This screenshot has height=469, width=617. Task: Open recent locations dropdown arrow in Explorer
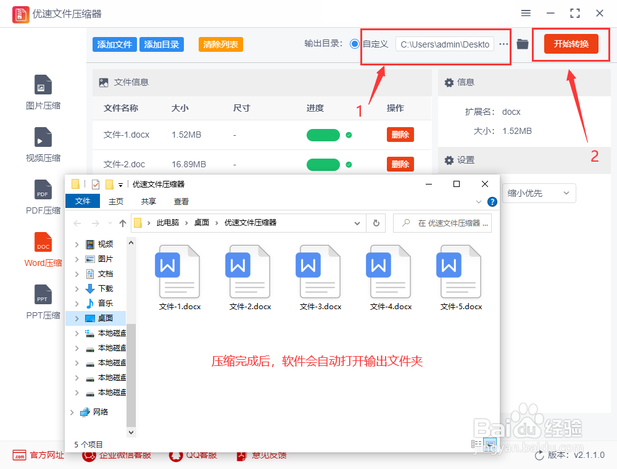110,223
